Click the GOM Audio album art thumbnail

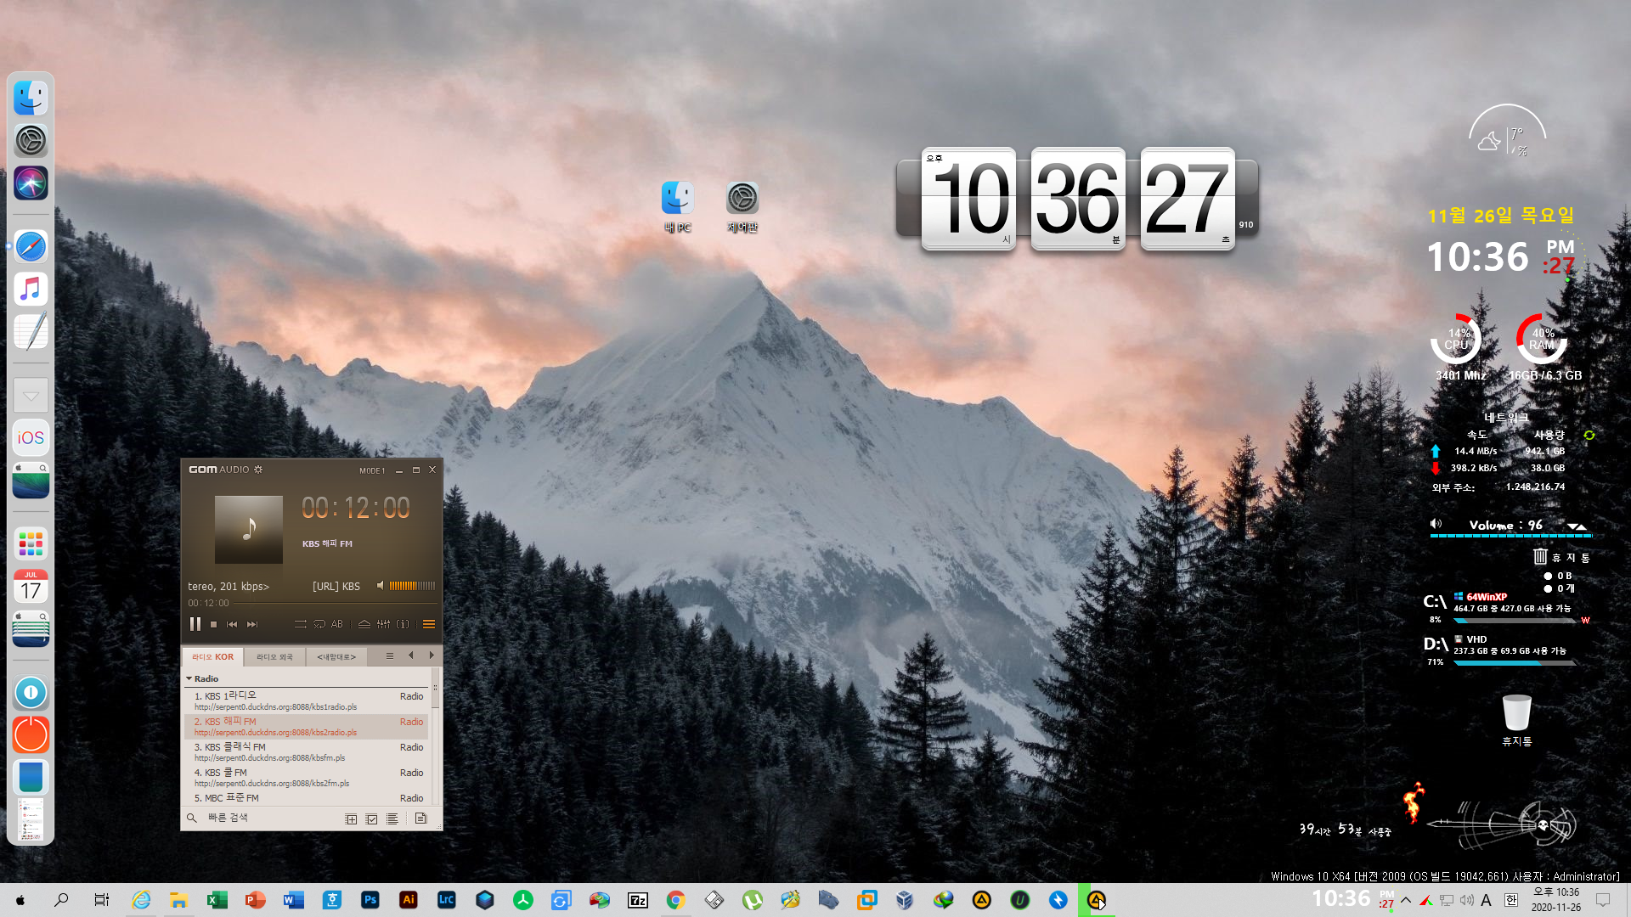tap(249, 530)
